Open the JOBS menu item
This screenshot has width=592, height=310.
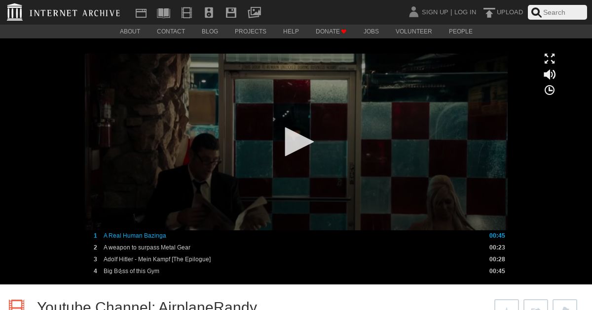pos(371,31)
